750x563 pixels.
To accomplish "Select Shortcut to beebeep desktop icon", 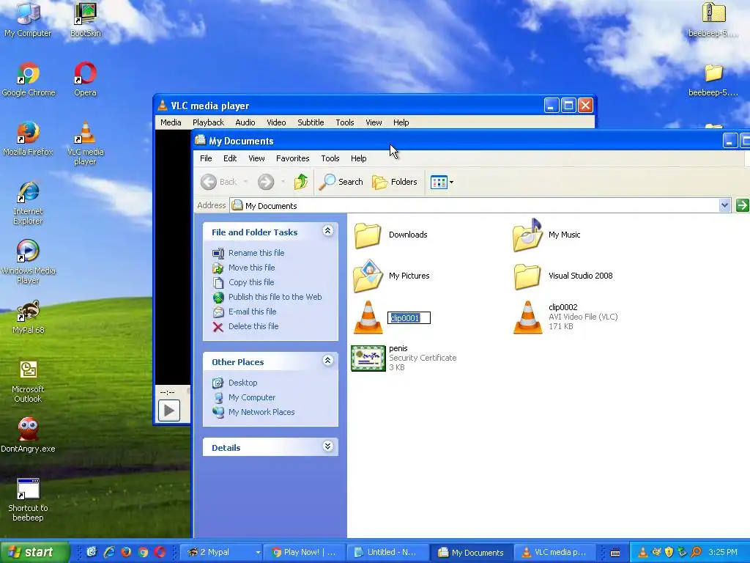I will [x=28, y=500].
